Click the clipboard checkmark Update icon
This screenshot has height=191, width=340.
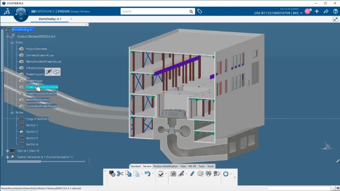point(161,174)
